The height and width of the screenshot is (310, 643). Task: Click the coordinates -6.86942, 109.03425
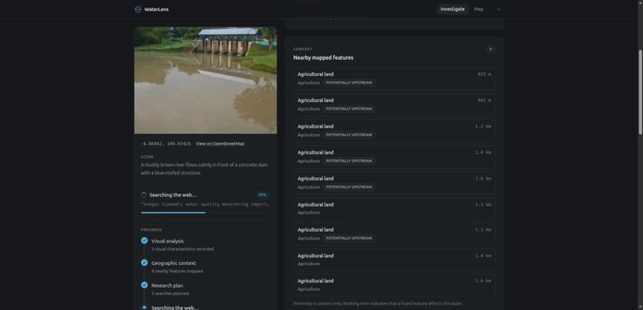[166, 143]
